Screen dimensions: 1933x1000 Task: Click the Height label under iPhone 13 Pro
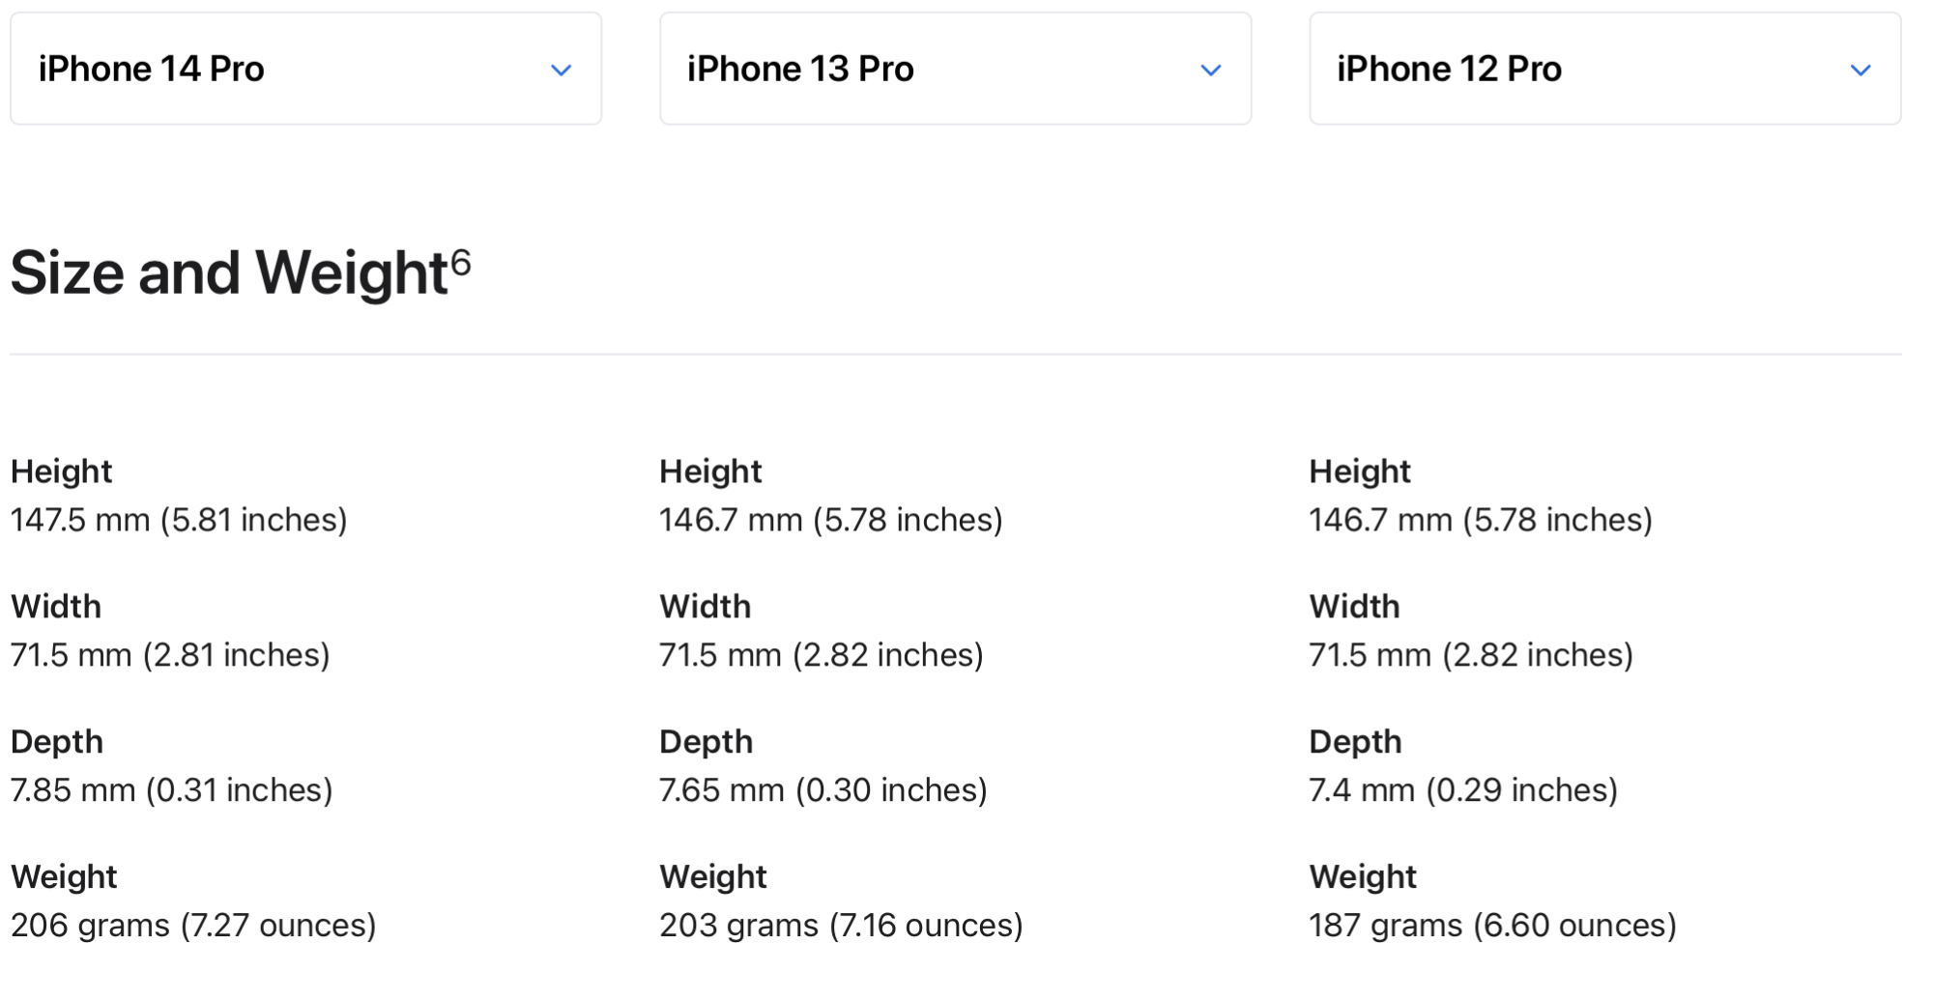tap(711, 471)
